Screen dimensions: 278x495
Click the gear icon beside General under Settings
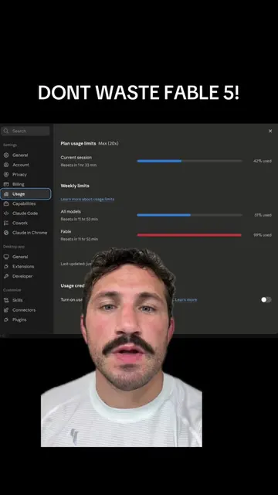pos(6,155)
